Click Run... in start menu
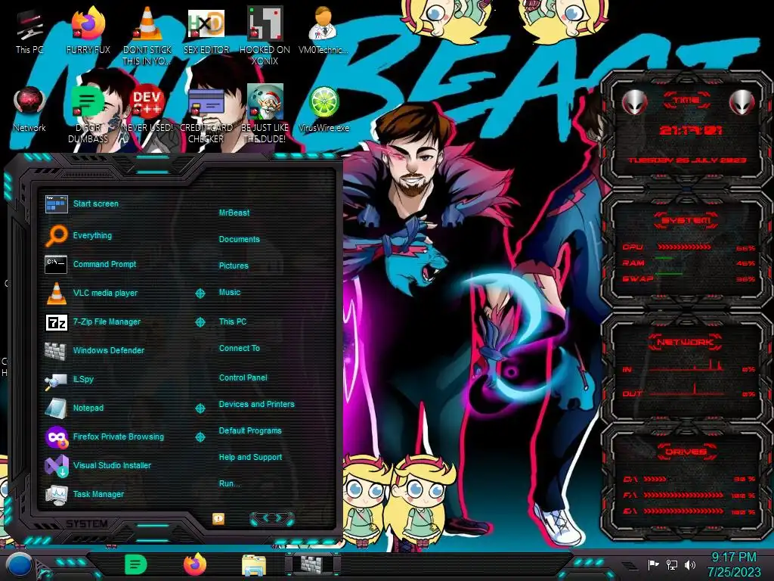The width and height of the screenshot is (774, 581). 229,483
